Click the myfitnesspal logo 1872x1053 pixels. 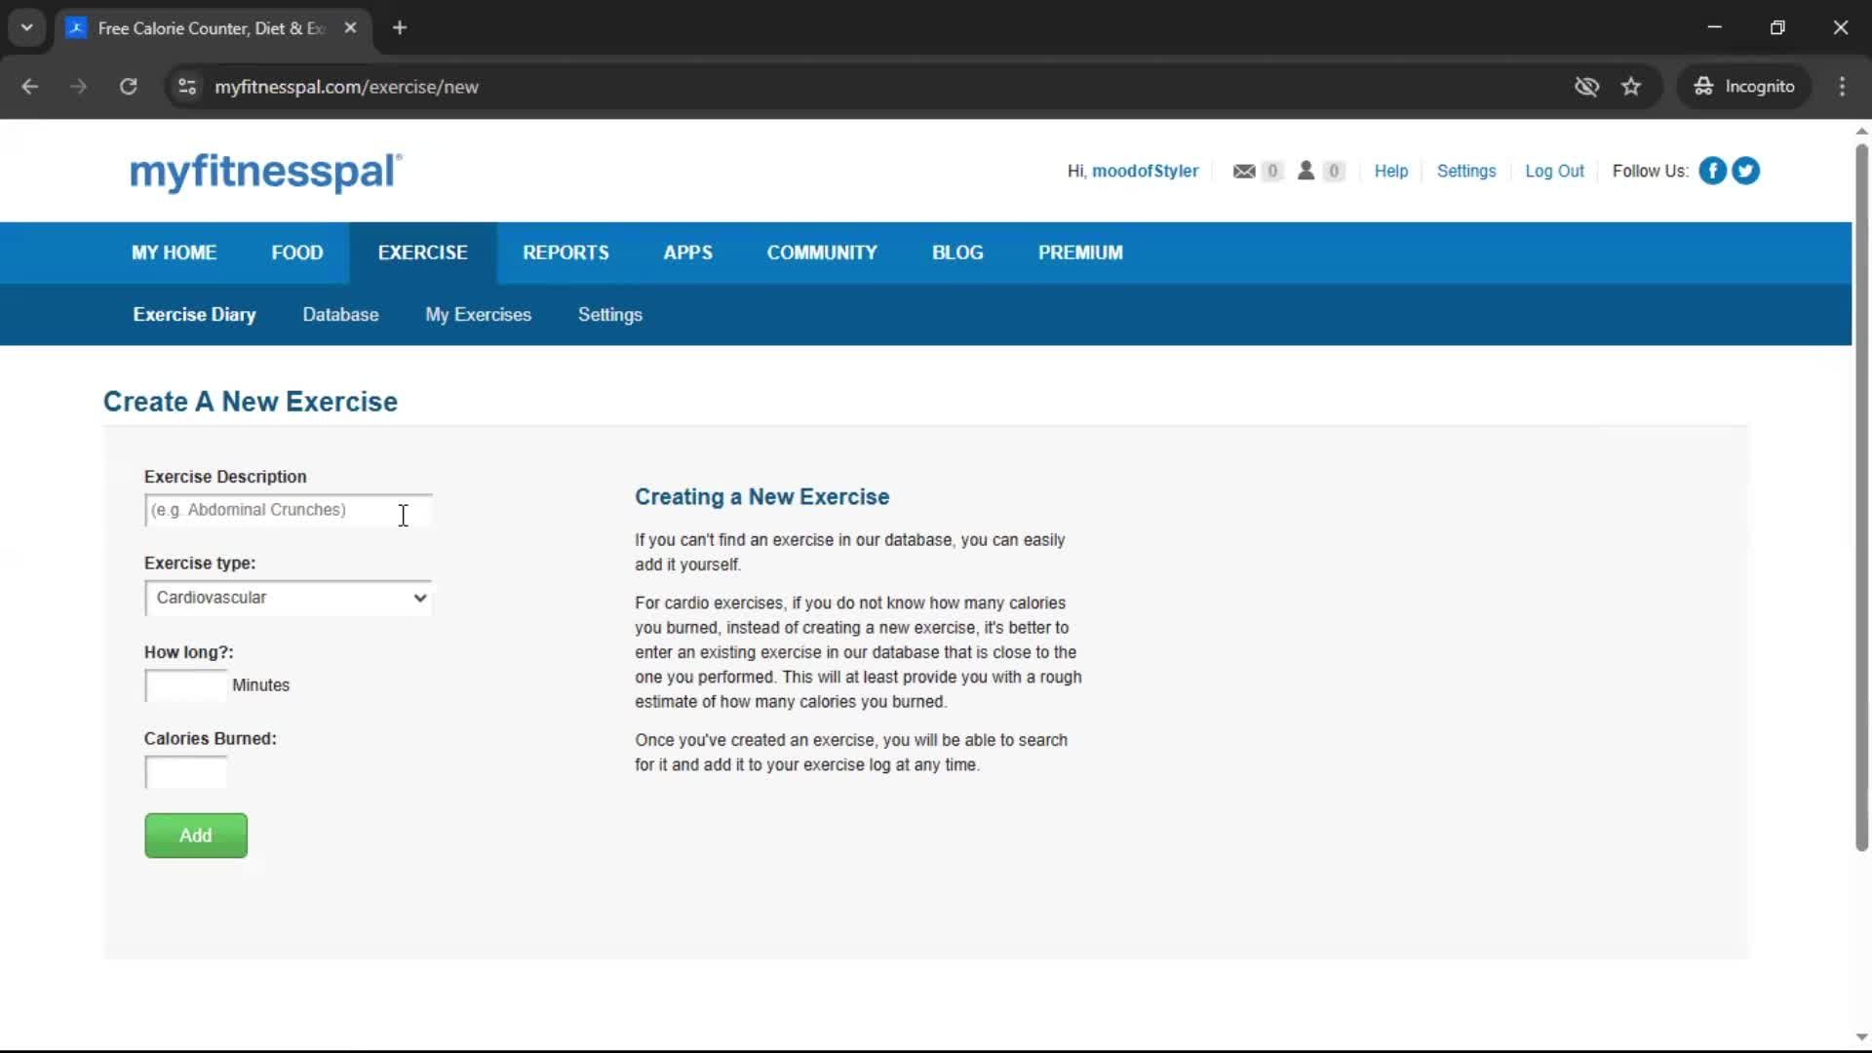[265, 172]
